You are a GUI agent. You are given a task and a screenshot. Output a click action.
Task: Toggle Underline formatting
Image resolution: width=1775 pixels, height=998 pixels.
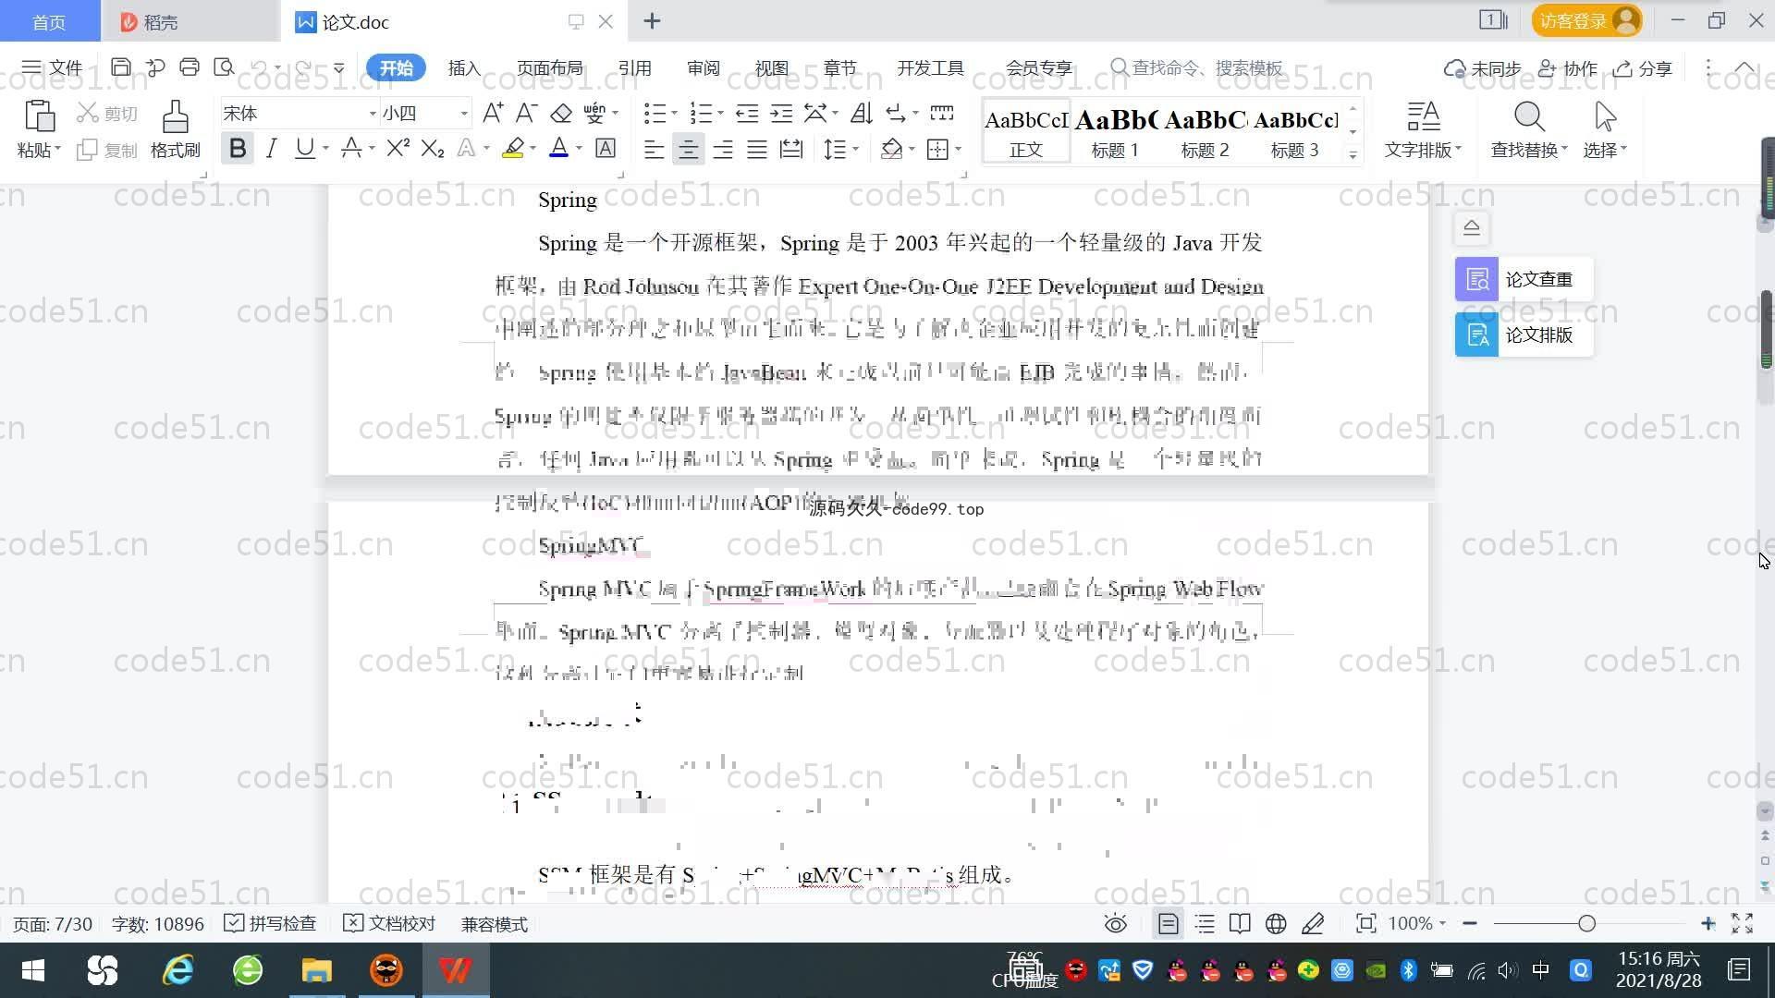coord(304,148)
